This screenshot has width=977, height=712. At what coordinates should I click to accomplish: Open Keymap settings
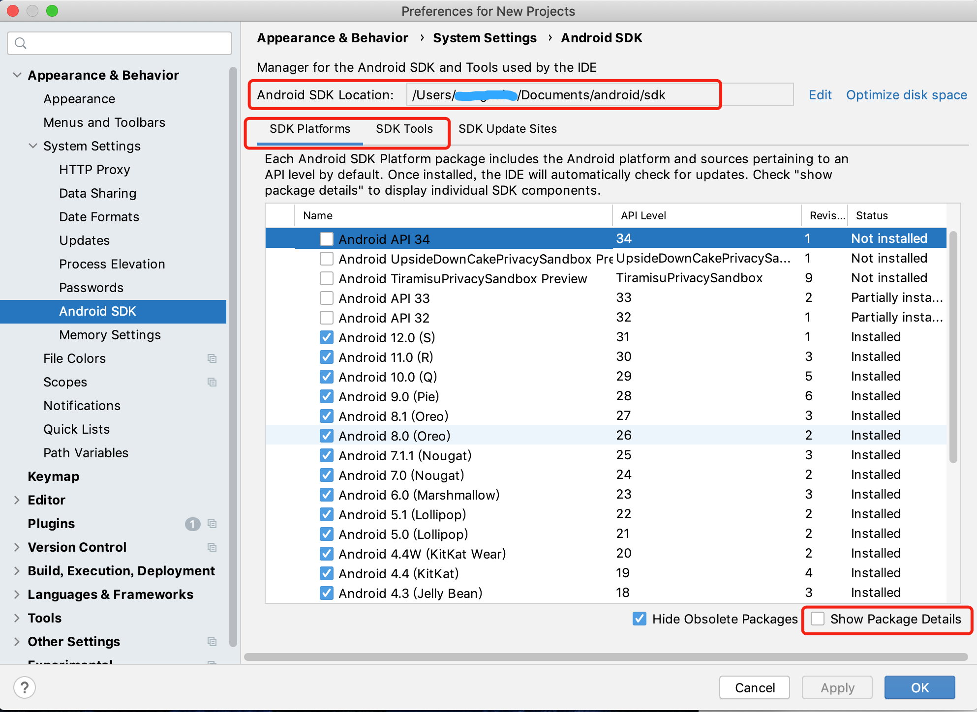coord(53,476)
